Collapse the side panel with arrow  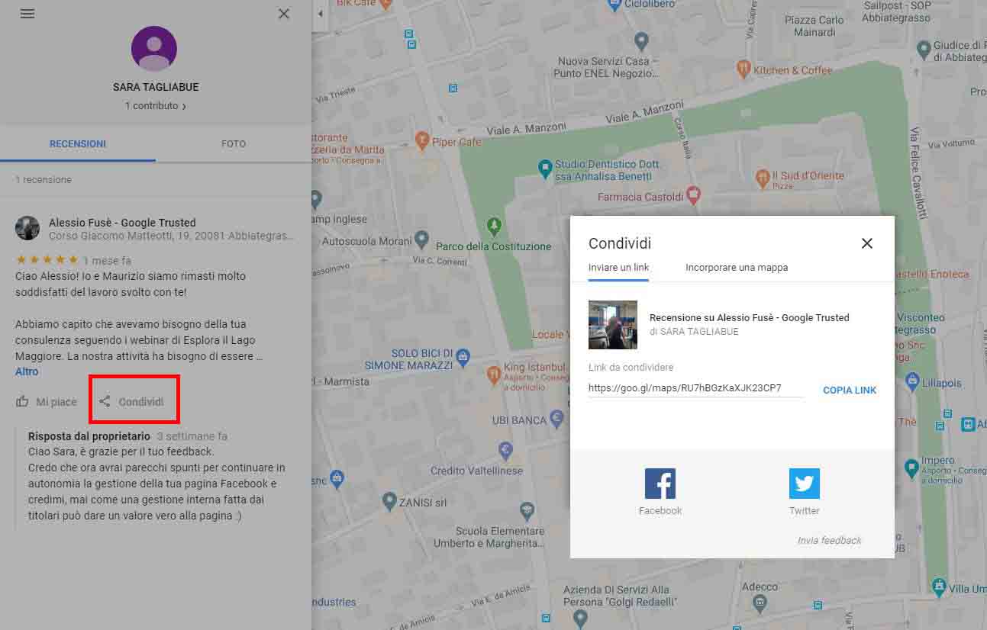(320, 14)
